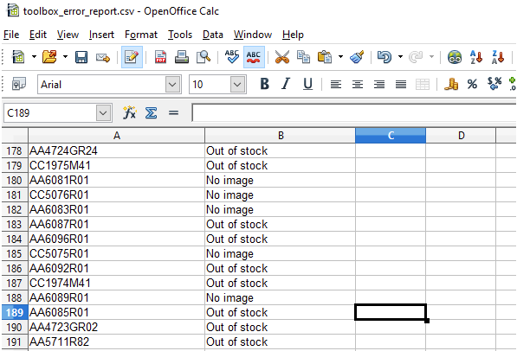517x351 pixels.
Task: Apply Percent number format icon
Action: 472,85
